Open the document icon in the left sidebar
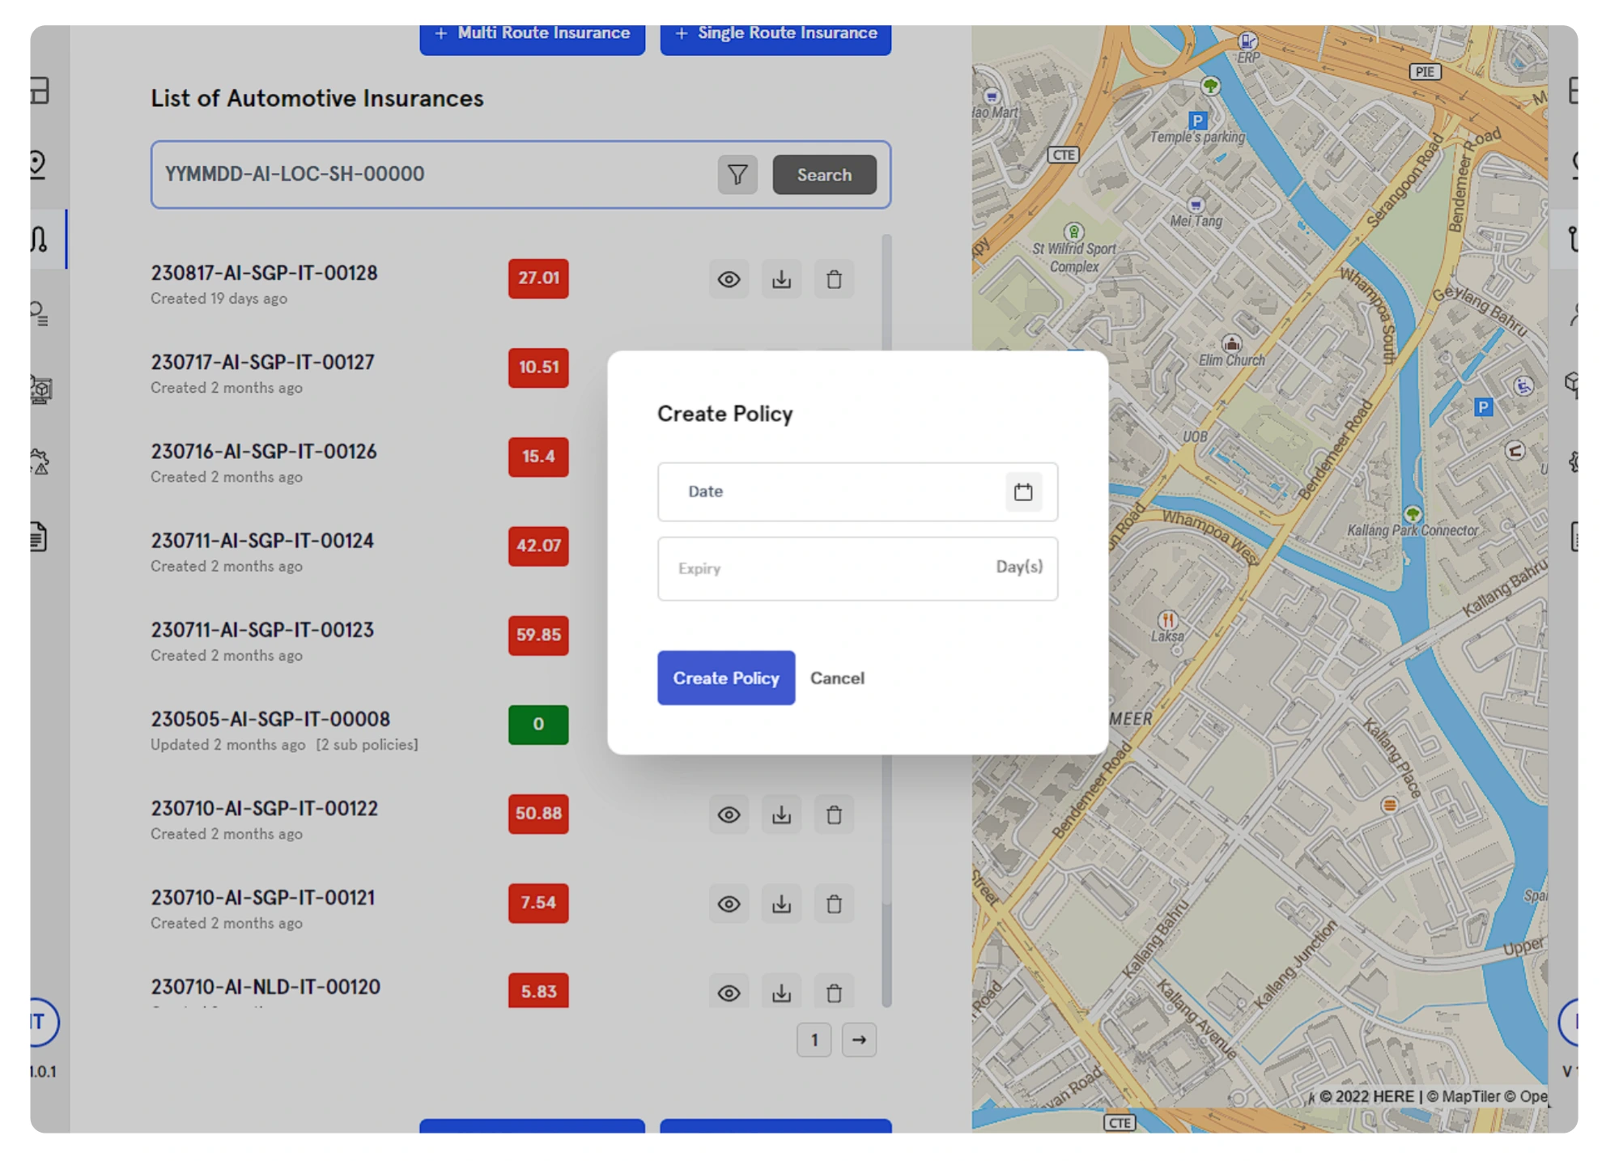This screenshot has height=1161, width=1606. coord(39,537)
